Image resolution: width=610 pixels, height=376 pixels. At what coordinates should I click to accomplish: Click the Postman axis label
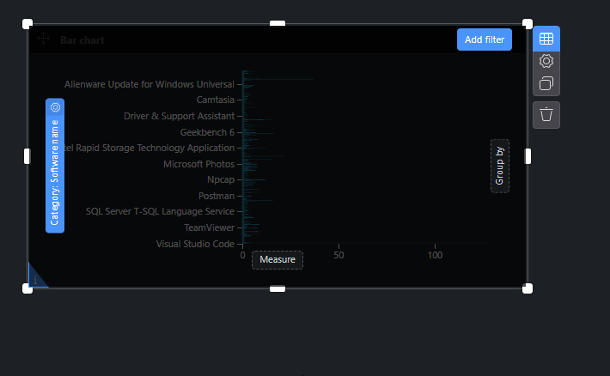point(217,196)
